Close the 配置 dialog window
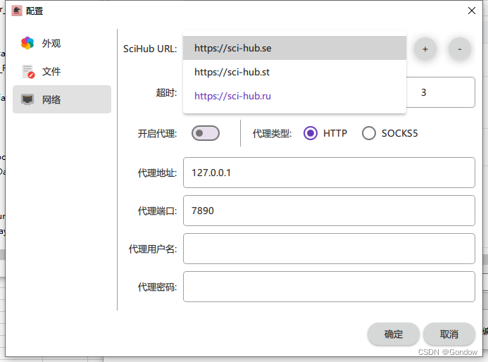 coord(472,11)
